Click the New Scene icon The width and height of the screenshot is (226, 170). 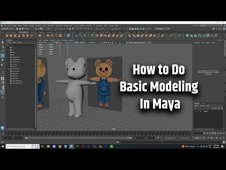tap(17, 29)
